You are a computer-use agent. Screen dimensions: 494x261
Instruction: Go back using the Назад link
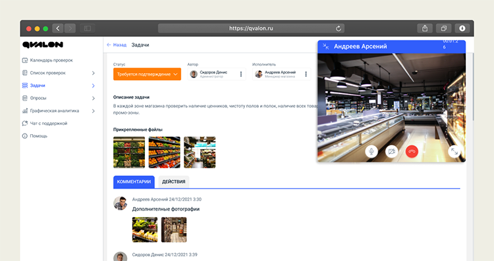pos(117,45)
